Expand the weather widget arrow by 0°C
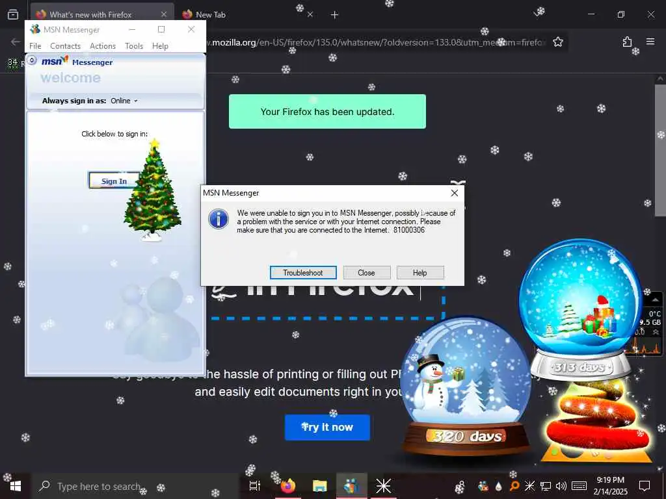The image size is (666, 499). coord(655,300)
